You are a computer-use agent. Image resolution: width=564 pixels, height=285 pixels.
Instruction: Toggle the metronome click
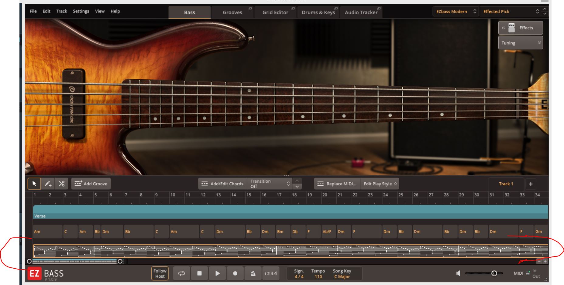(x=253, y=273)
